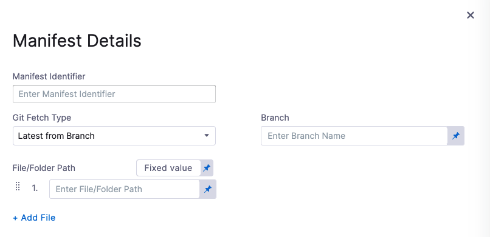Click the caret arrow in Latest from Branch
This screenshot has width=490, height=237.
(x=206, y=136)
